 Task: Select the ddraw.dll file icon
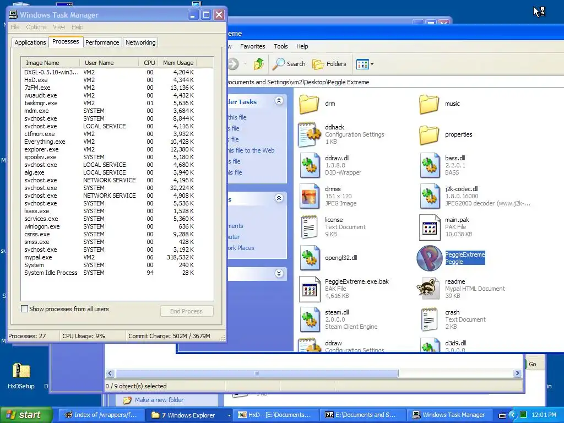310,165
